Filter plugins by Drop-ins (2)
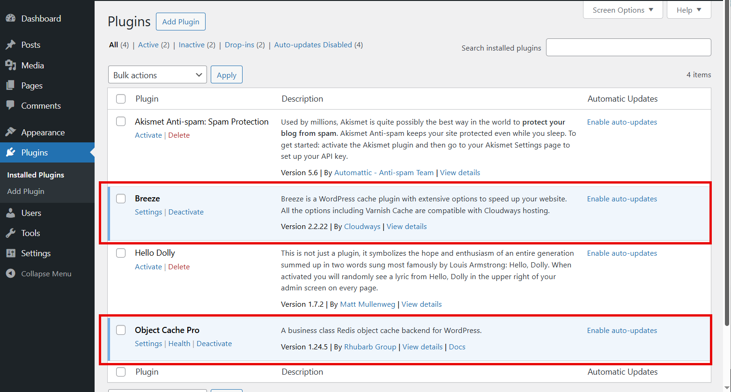 click(x=245, y=45)
